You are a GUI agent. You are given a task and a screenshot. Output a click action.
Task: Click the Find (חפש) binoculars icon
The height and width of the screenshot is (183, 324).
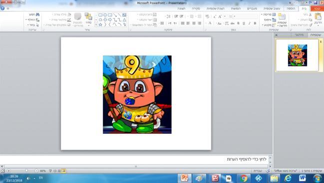[x=37, y=14]
